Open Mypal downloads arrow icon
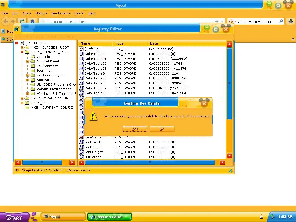The height and width of the screenshot is (222, 296). [x=291, y=21]
